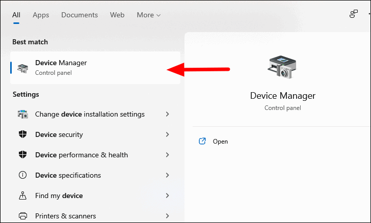Click Open in the preview pane
Image resolution: width=371 pixels, height=223 pixels.
pyautogui.click(x=220, y=142)
